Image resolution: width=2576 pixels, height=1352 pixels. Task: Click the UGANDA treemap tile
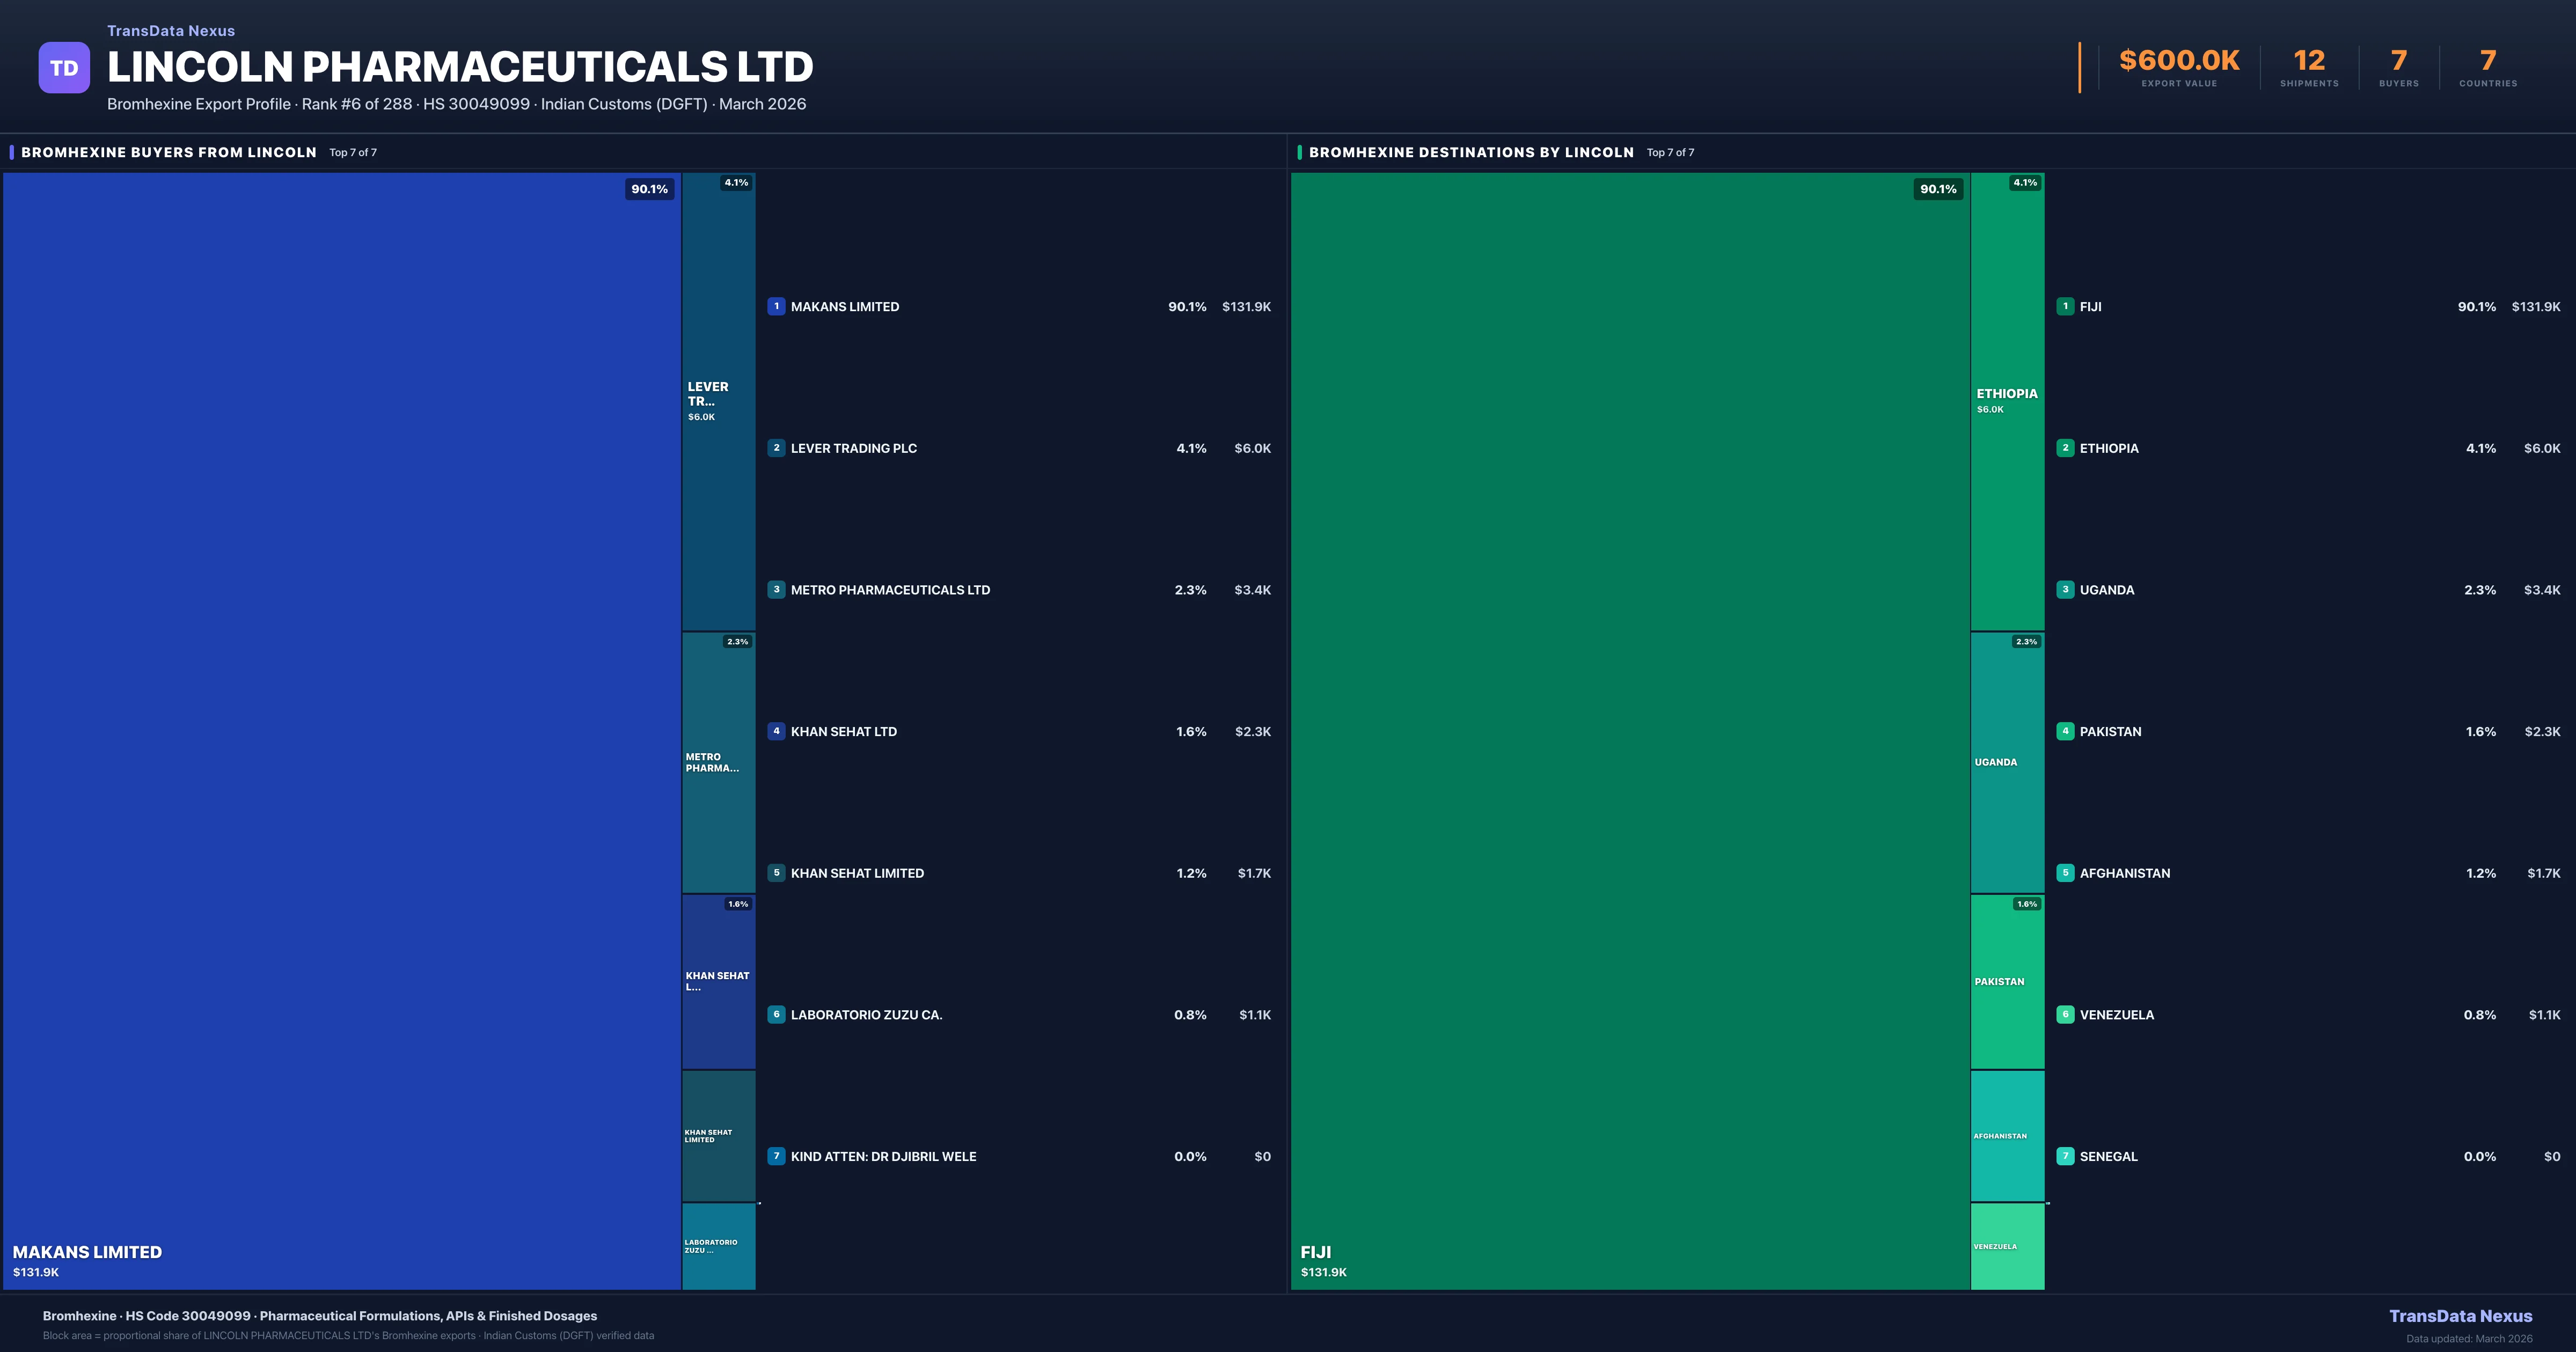tap(2007, 762)
